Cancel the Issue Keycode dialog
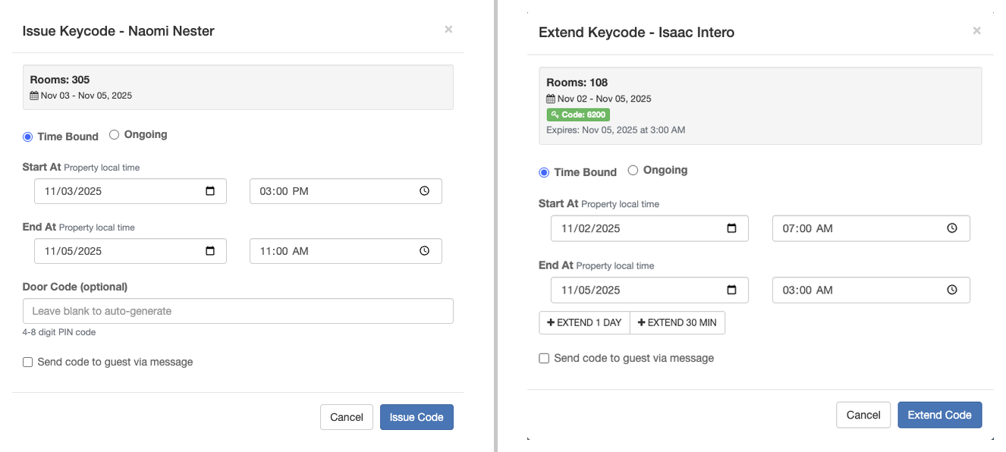This screenshot has height=452, width=1006. coord(347,417)
